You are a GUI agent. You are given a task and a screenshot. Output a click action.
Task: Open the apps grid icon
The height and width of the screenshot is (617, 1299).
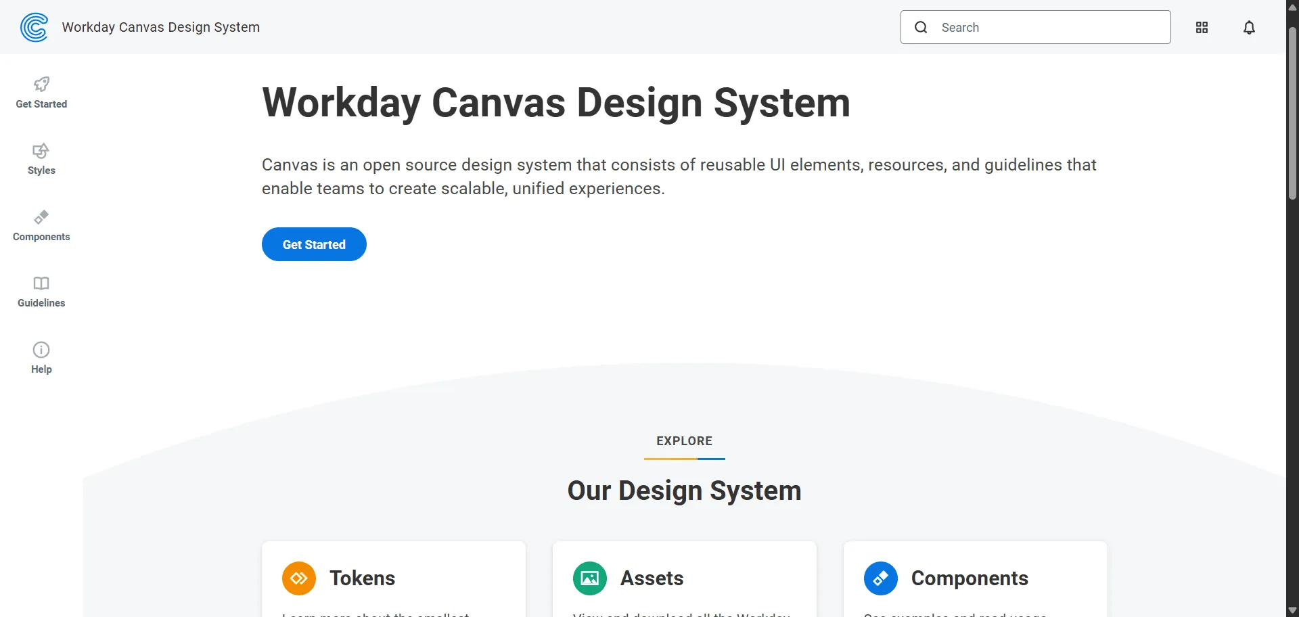coord(1202,27)
